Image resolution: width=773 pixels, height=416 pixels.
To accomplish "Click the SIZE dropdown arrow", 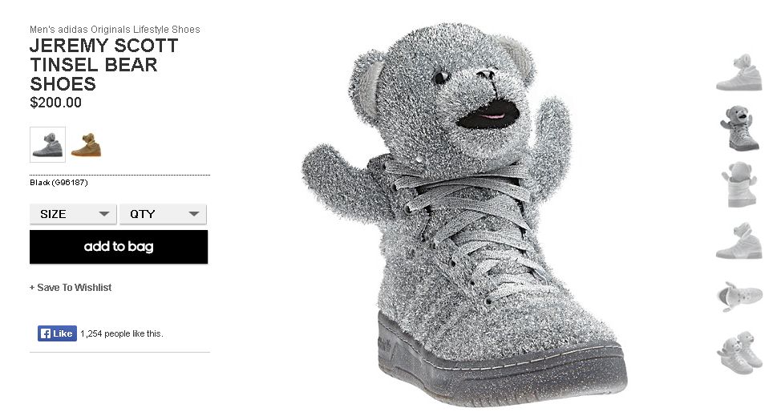I will (104, 214).
